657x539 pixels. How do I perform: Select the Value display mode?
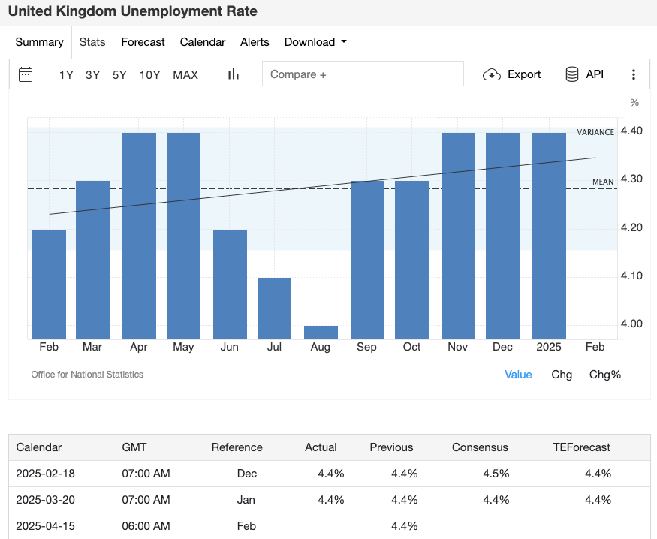pyautogui.click(x=518, y=374)
